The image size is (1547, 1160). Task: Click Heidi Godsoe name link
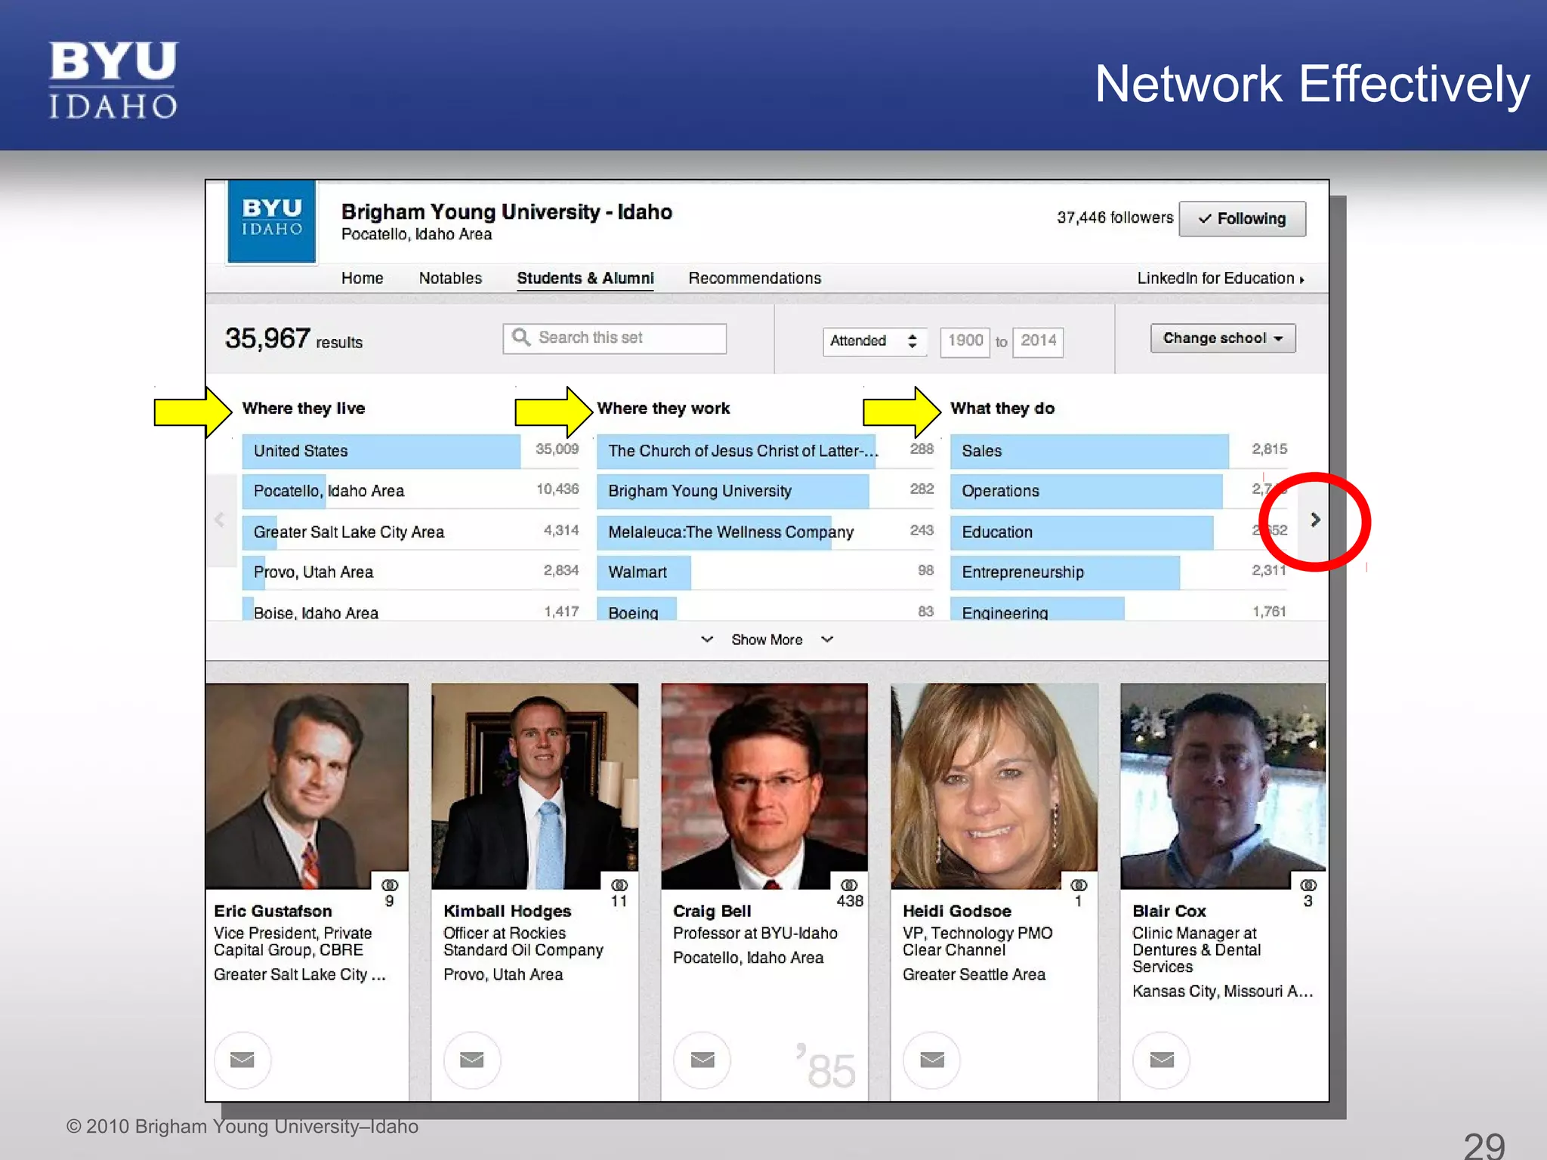[x=956, y=911]
